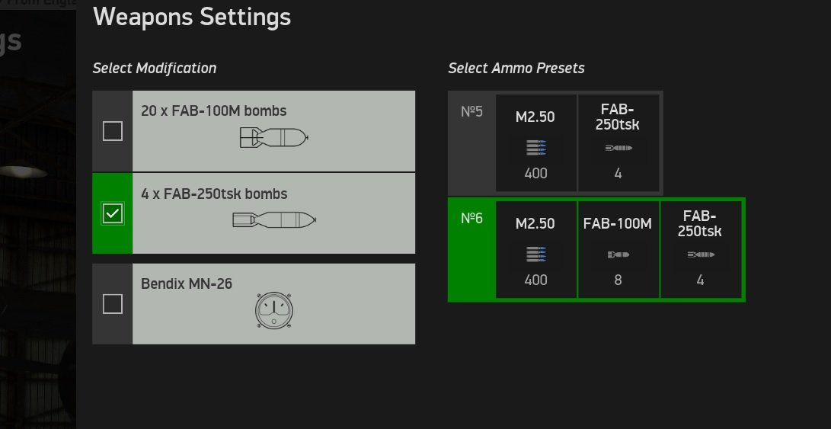Click the 20 x FAB-100M bombs label

click(213, 110)
